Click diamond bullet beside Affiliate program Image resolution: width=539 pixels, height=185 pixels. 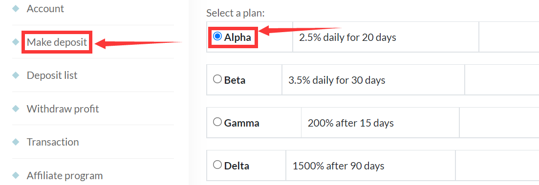tap(16, 176)
